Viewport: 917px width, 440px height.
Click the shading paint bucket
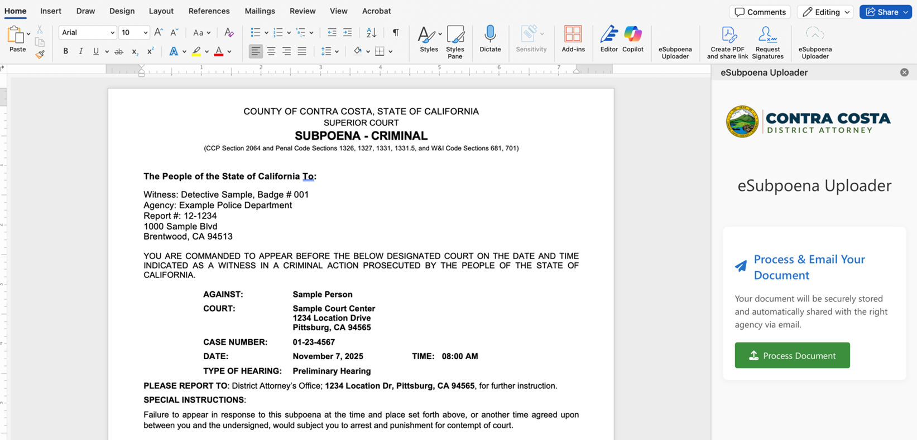click(x=357, y=52)
